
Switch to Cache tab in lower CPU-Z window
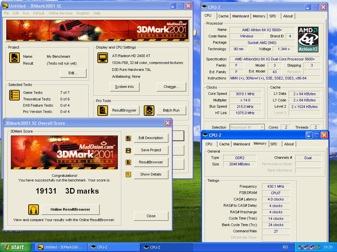pyautogui.click(x=224, y=144)
